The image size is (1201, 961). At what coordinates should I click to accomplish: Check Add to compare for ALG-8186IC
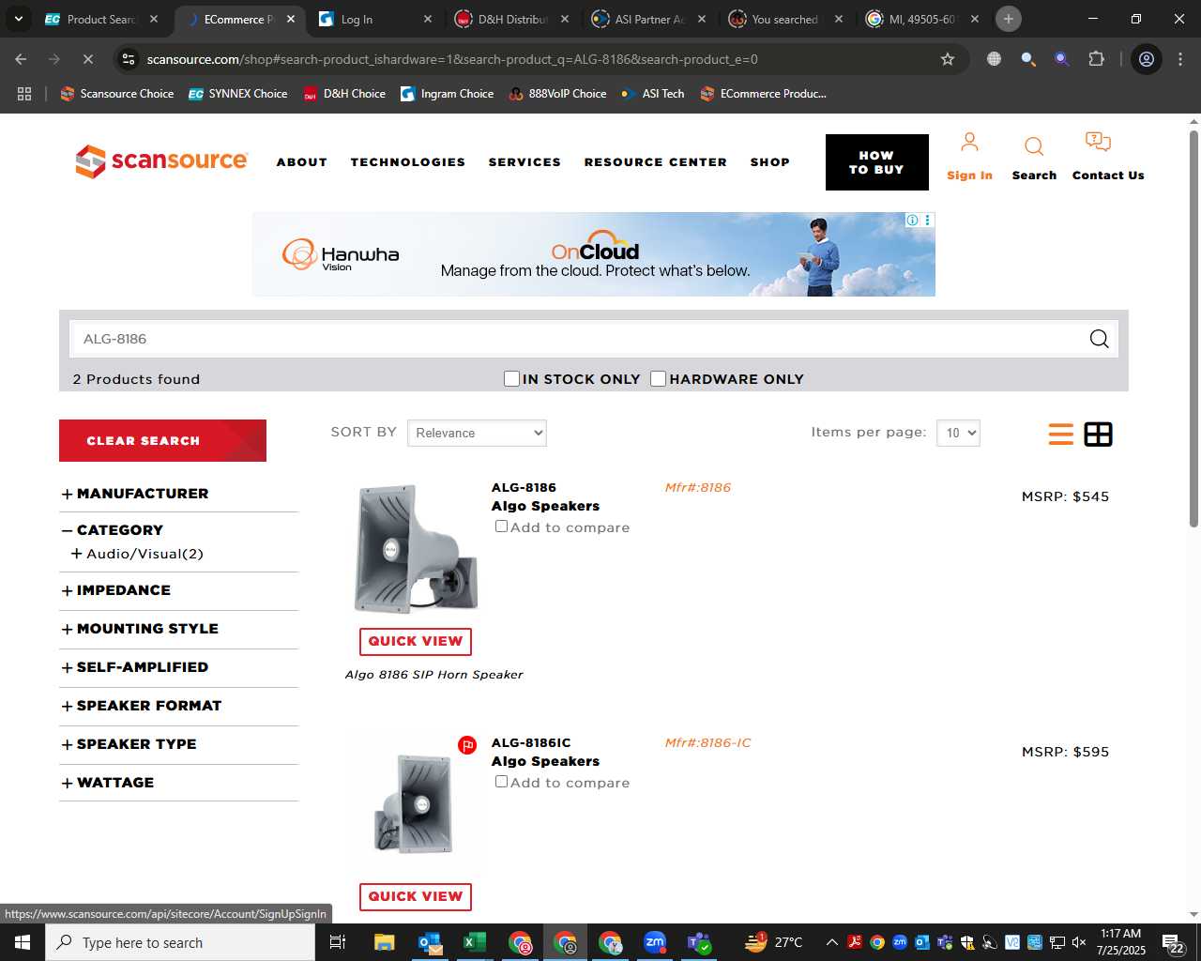[x=501, y=782]
